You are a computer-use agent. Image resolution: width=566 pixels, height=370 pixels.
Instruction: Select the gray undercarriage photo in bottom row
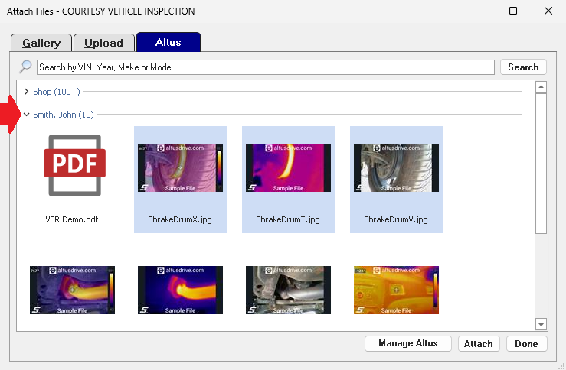point(288,290)
